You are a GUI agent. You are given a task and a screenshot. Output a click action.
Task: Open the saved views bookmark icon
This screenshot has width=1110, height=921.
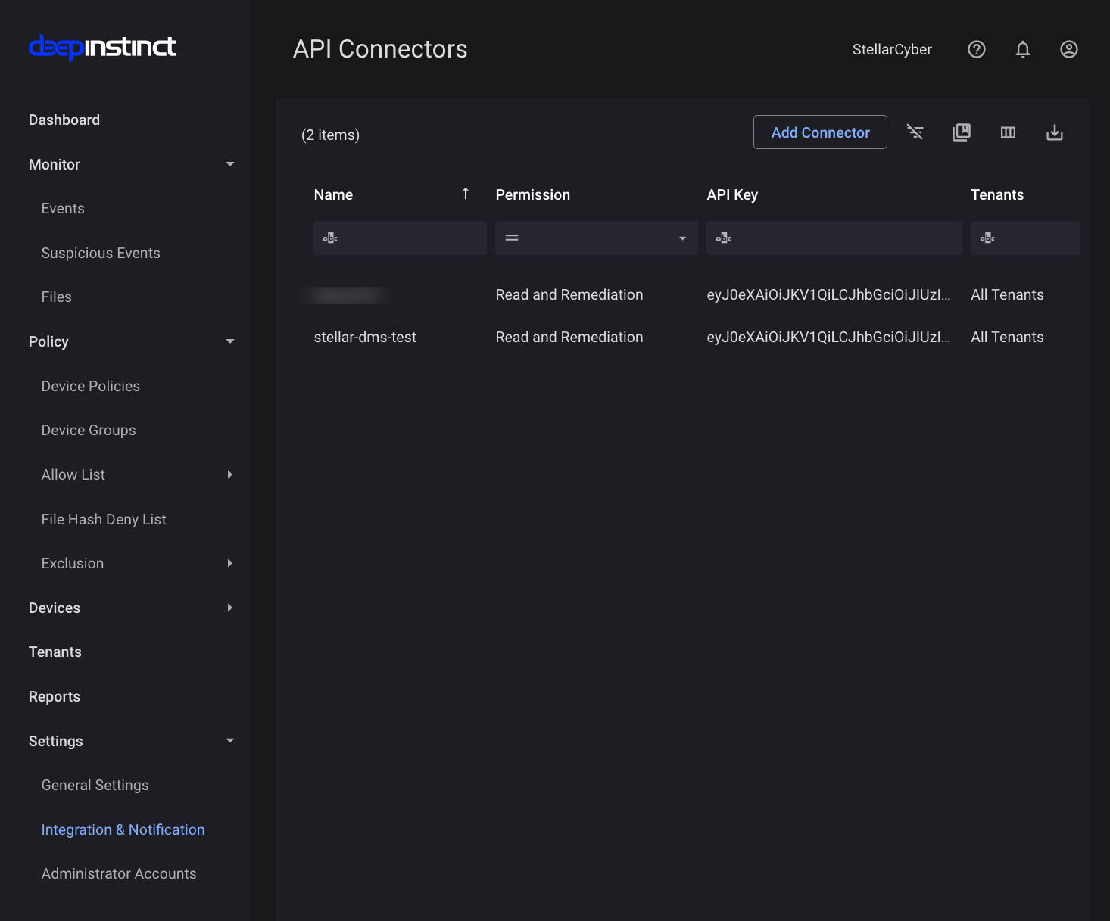[x=961, y=132]
